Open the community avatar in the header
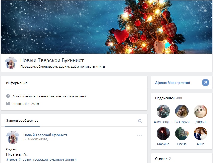 pyautogui.click(x=11, y=63)
